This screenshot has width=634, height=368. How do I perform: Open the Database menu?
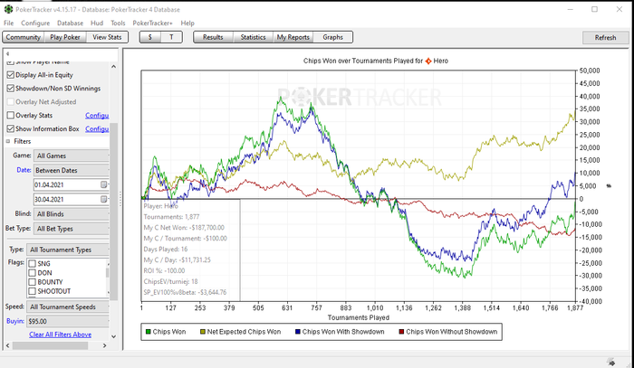click(x=70, y=23)
